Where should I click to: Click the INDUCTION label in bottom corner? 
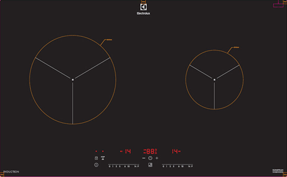pos(11,171)
